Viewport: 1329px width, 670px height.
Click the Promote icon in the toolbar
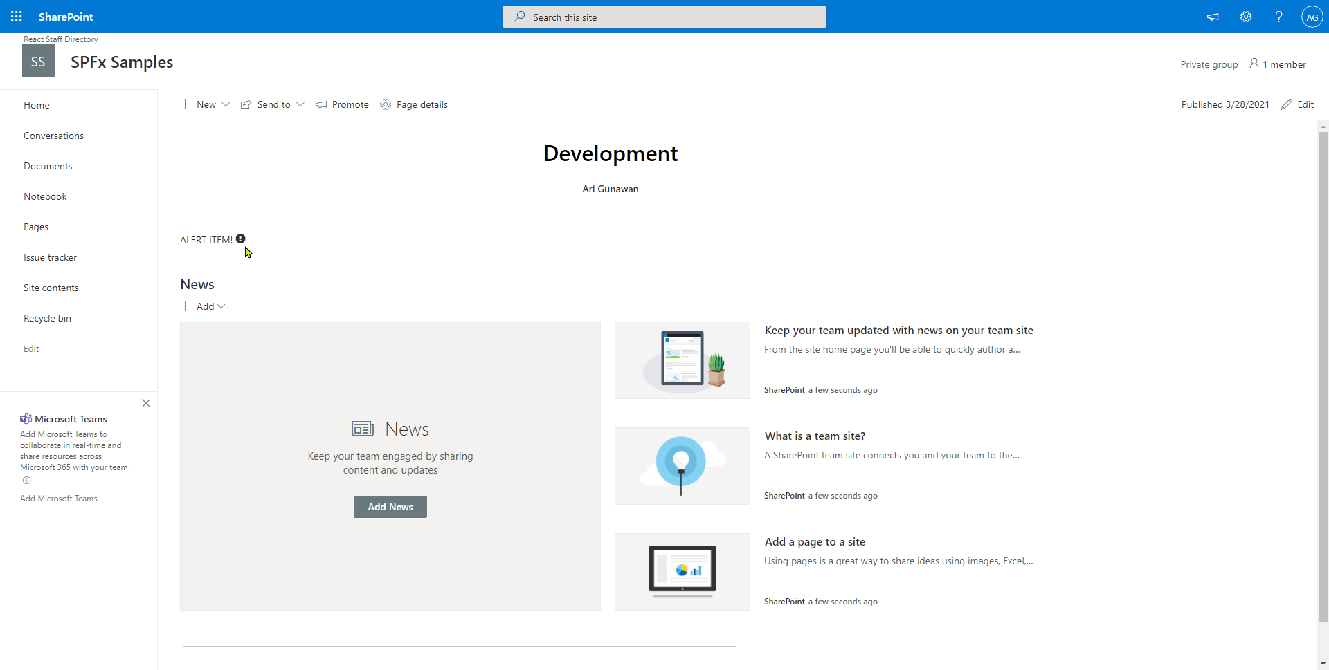[x=321, y=104]
